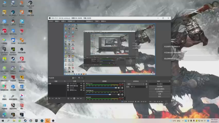Open the 编辑(E) menu

57,21
